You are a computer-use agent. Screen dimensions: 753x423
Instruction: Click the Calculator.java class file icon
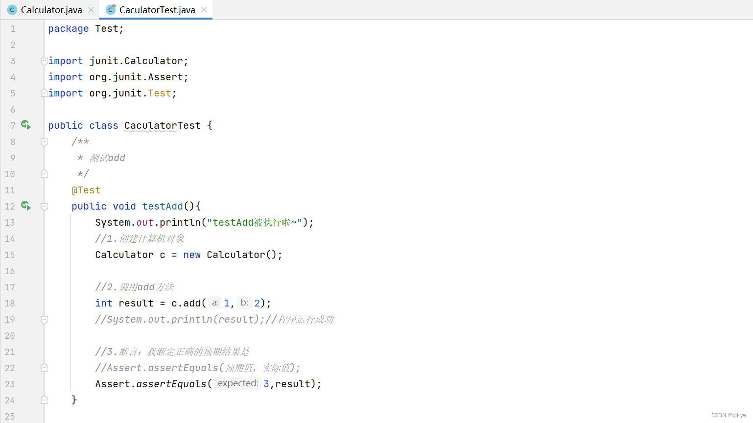coord(12,10)
